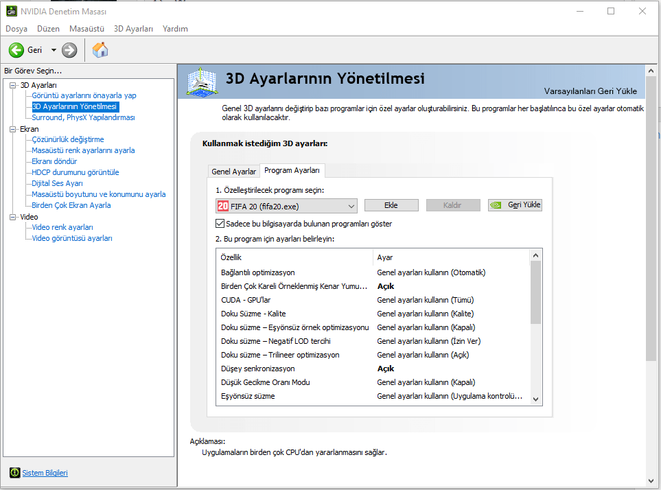This screenshot has height=490, width=661.
Task: Click the 3D settings header image
Action: pyautogui.click(x=202, y=82)
